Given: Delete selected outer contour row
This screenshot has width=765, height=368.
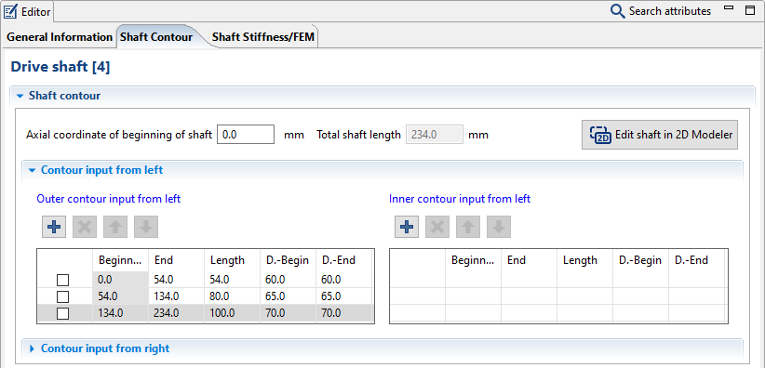Looking at the screenshot, I should pyautogui.click(x=85, y=227).
